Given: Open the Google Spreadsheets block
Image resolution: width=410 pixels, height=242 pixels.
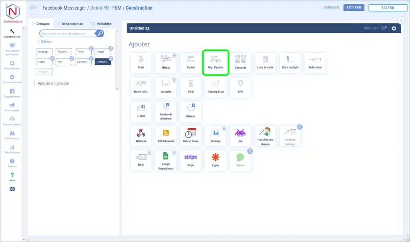Looking at the screenshot, I should click(166, 160).
